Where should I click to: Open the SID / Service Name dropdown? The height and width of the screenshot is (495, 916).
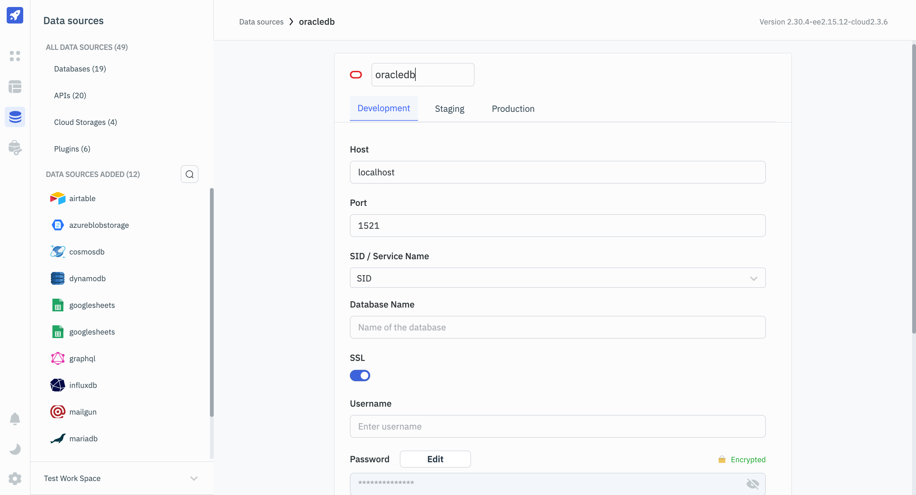557,278
